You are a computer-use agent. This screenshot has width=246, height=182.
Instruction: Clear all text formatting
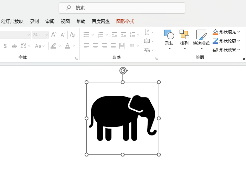pyautogui.click(x=73, y=34)
